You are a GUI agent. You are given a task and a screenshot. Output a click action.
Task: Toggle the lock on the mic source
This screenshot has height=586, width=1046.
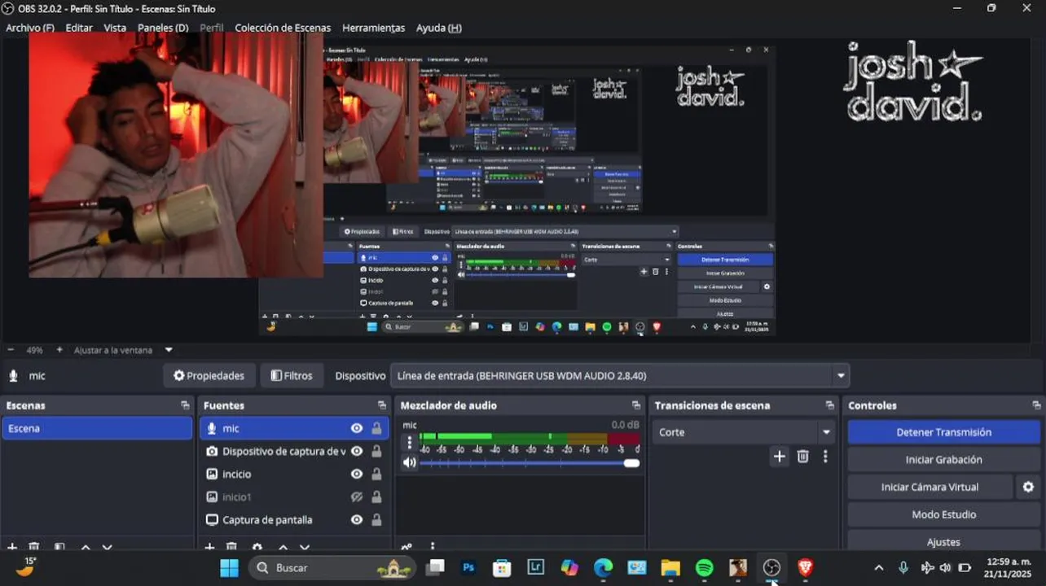tap(376, 428)
